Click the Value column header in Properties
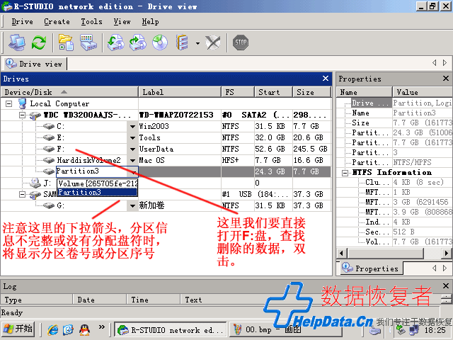453x340 pixels. pyautogui.click(x=423, y=92)
